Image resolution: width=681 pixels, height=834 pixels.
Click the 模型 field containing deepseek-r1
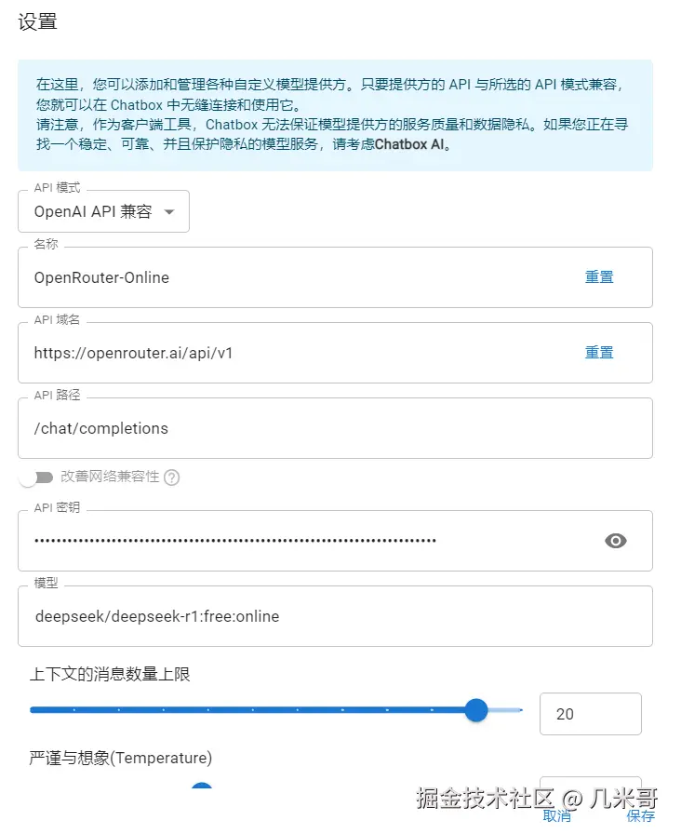click(x=233, y=616)
